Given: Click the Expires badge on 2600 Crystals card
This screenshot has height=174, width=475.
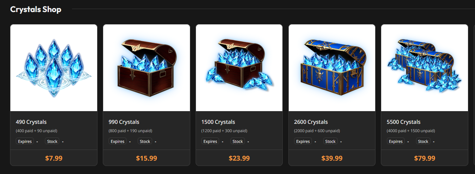Looking at the screenshot, I should [303, 141].
